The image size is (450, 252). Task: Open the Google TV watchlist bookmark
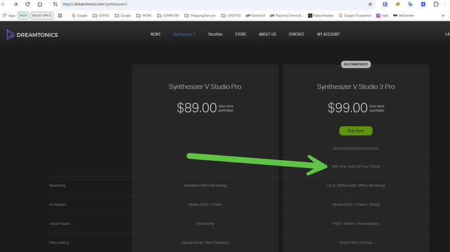tap(355, 16)
